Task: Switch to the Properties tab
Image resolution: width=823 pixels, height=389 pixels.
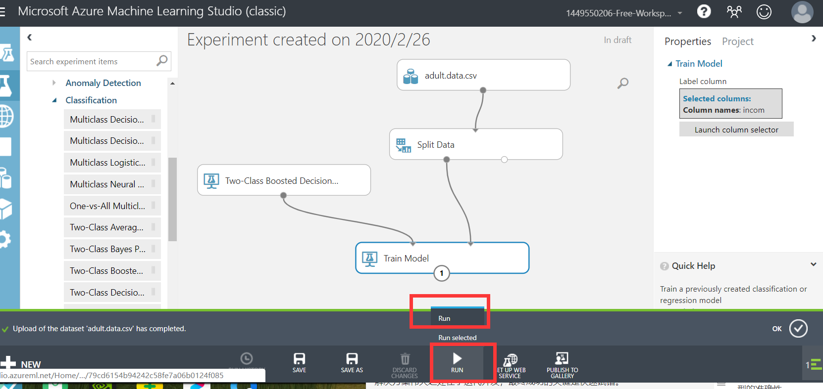Action: click(x=687, y=42)
